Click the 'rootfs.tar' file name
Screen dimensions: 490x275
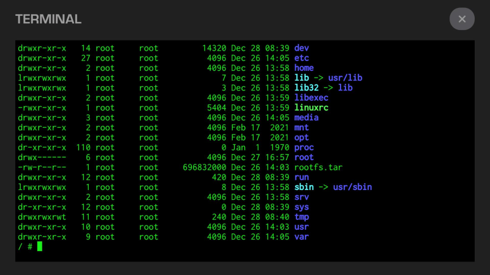point(318,167)
